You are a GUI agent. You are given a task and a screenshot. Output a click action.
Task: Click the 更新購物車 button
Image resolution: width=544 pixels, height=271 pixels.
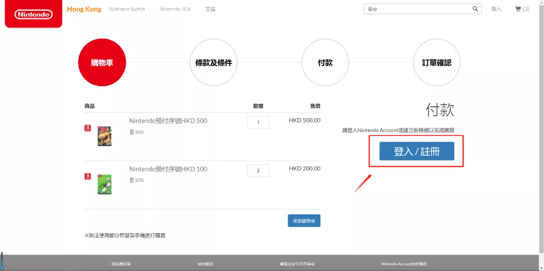304,221
